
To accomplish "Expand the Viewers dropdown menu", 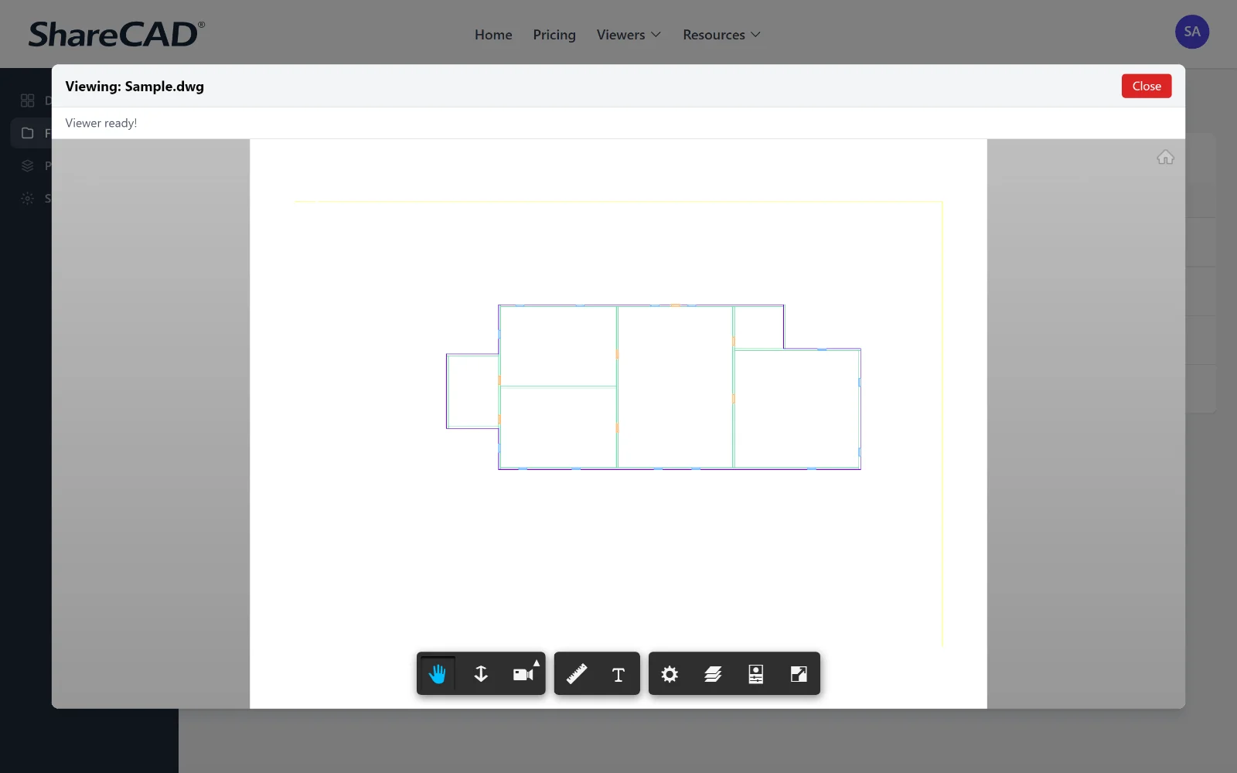I will click(x=629, y=35).
